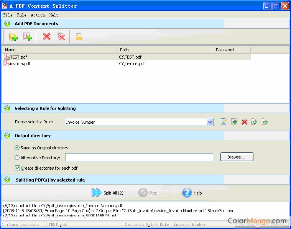Select invoice.pdf in the document list

(x=20, y=64)
